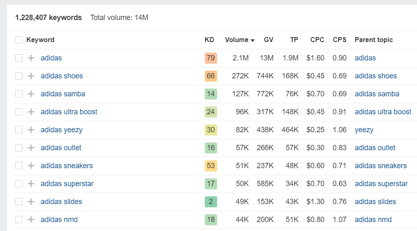Click the plus icon next to adidas nmd
The image size is (417, 231).
click(31, 220)
